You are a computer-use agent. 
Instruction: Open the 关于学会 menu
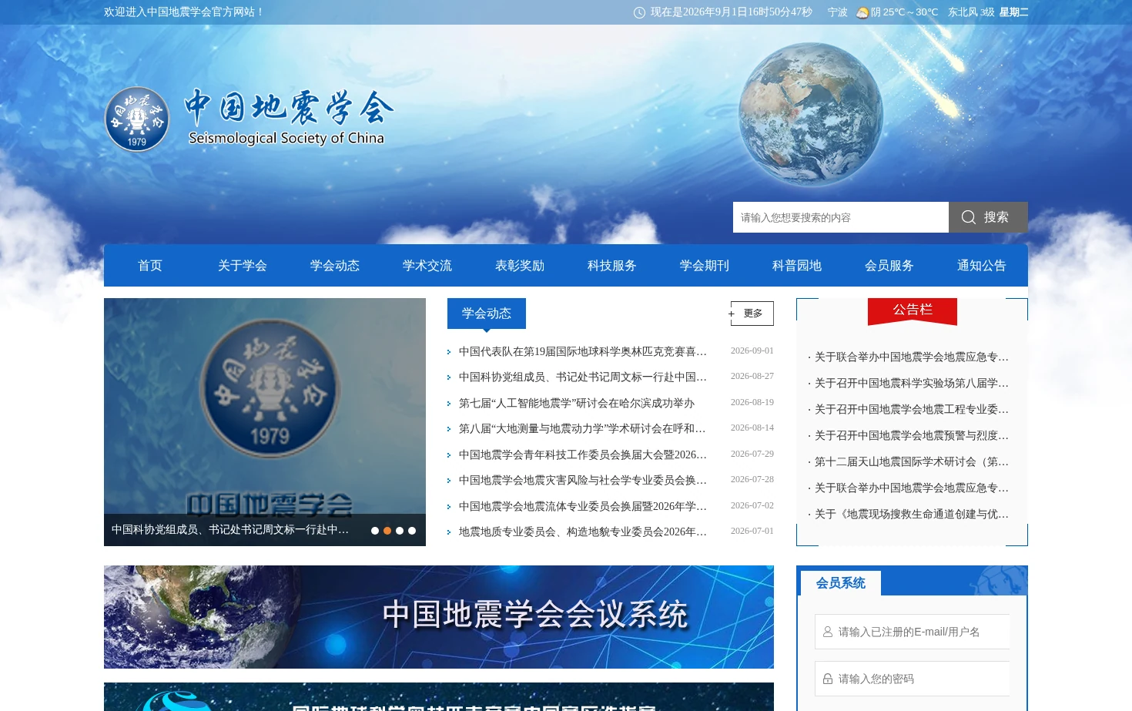pos(243,266)
